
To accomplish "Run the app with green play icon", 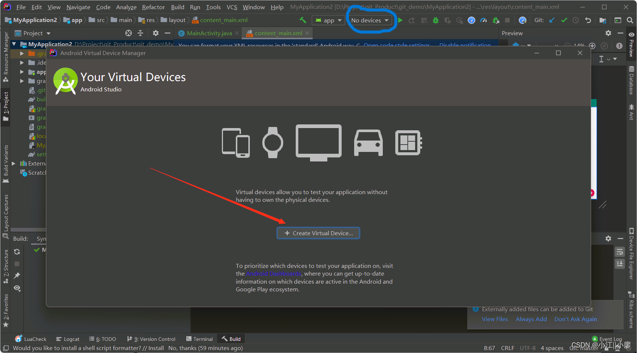I will click(x=400, y=20).
